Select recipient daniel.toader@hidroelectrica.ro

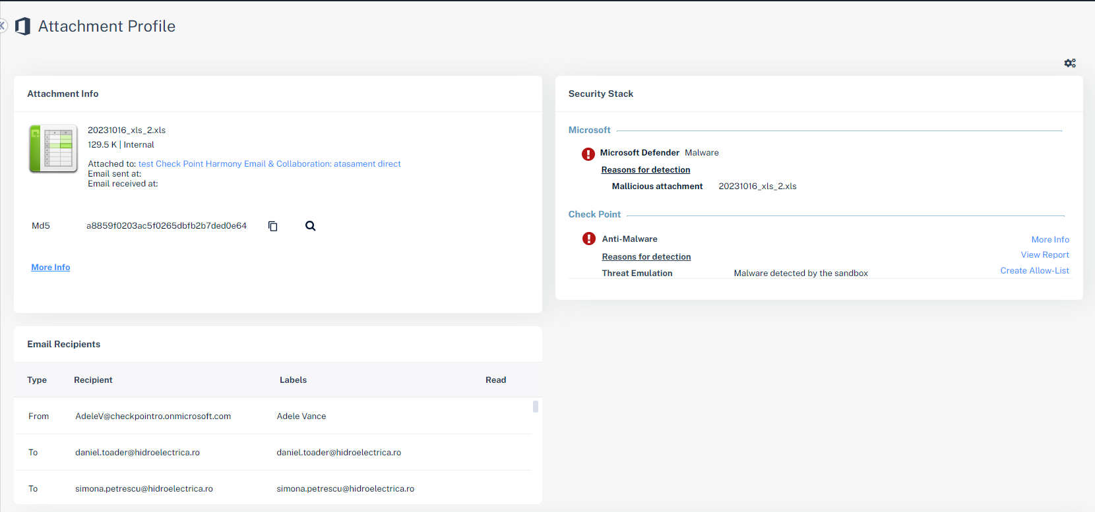(137, 453)
